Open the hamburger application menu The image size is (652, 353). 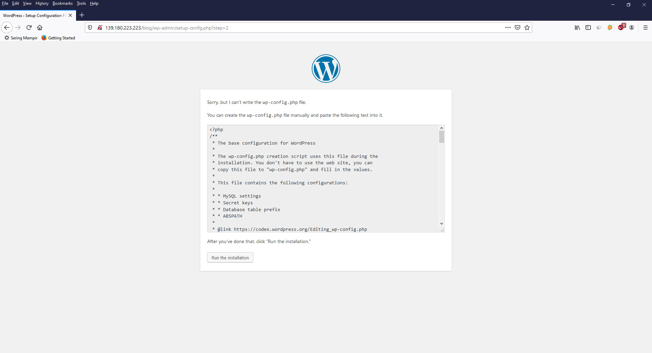point(646,27)
